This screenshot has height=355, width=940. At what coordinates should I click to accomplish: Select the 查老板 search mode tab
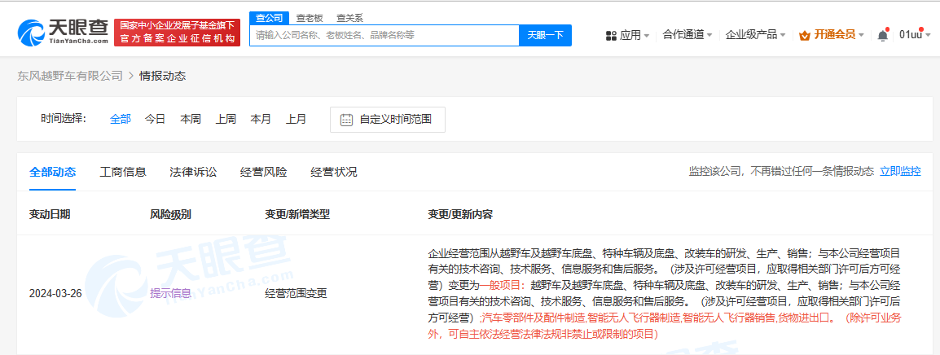tap(308, 17)
